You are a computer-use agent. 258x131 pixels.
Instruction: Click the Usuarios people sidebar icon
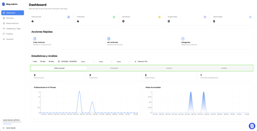[x=4, y=39]
